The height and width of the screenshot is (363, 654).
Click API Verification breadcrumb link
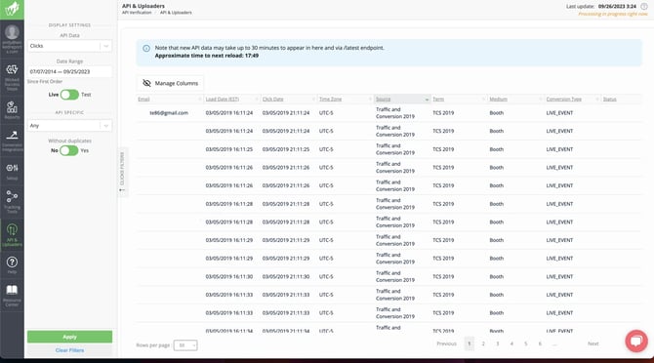(137, 13)
